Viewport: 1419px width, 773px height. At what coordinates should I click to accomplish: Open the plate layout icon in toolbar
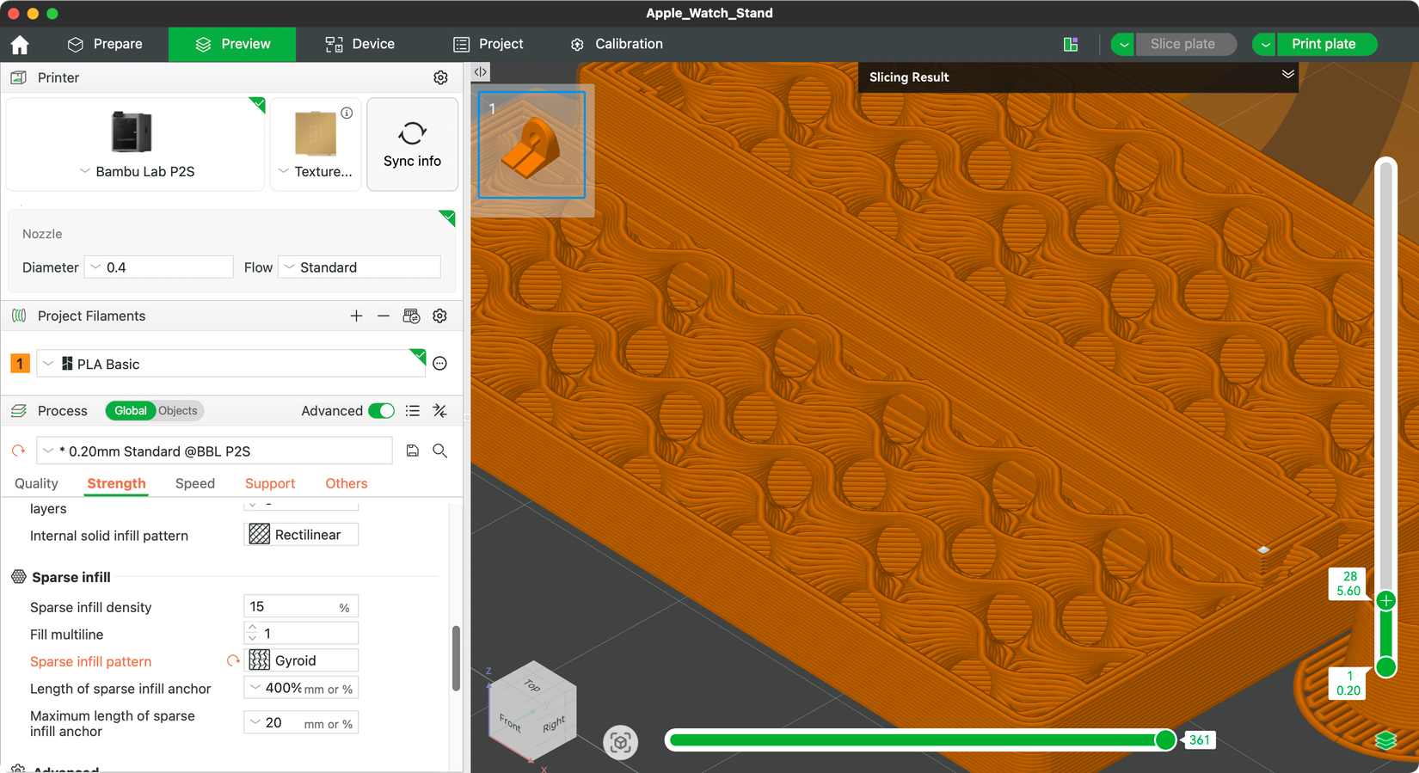click(x=1071, y=44)
